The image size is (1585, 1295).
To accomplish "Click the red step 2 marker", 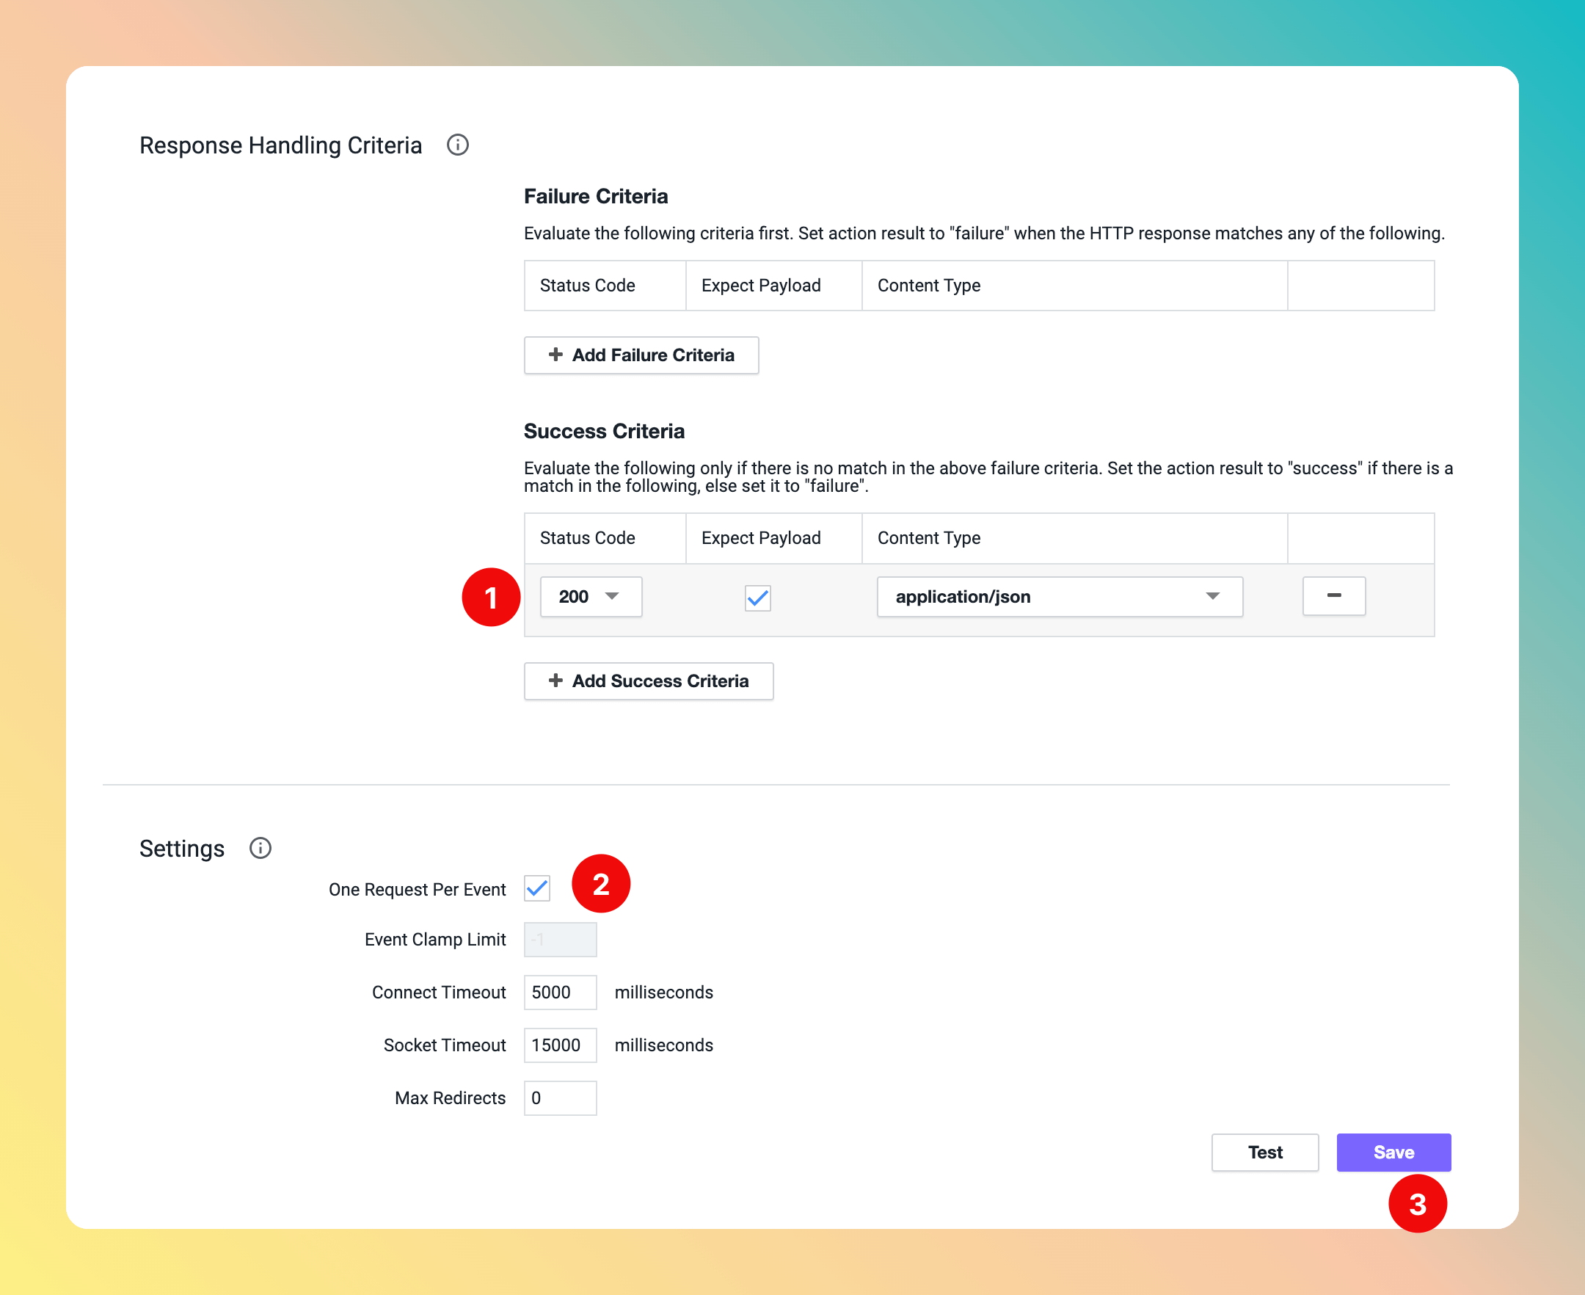I will 601,884.
